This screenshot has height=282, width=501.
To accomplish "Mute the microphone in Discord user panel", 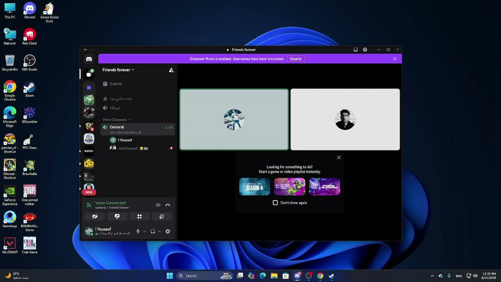I will (138, 231).
